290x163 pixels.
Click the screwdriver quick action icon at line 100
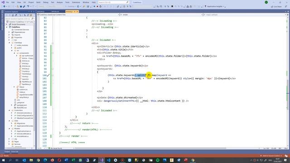click(x=48, y=75)
